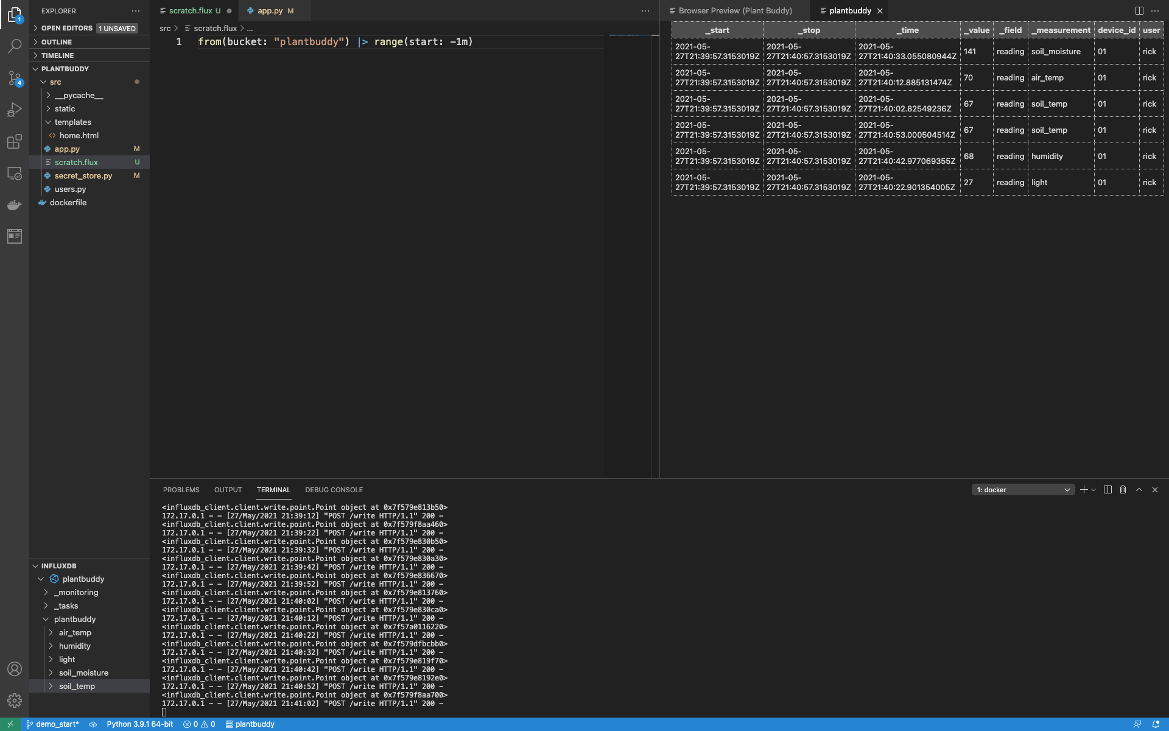Open the terminal selection dropdown showing 1: docker

coord(1022,489)
